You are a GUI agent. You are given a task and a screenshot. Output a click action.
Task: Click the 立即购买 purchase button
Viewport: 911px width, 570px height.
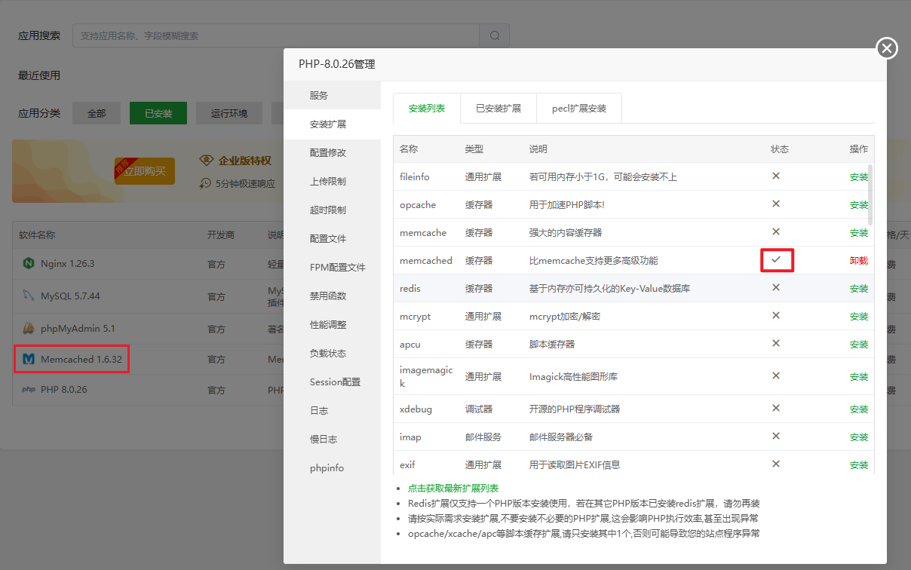[145, 171]
